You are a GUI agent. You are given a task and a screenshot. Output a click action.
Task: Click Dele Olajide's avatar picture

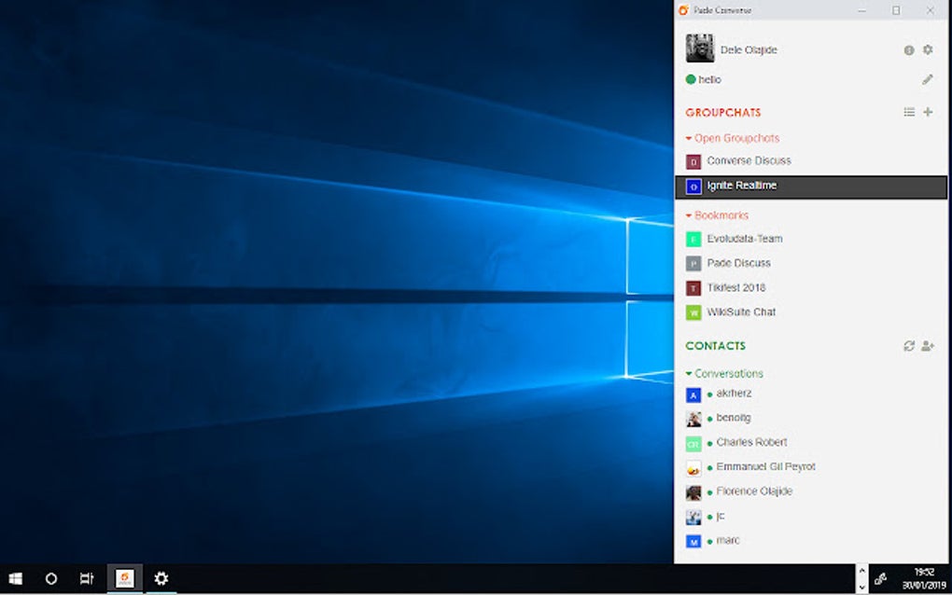(699, 48)
